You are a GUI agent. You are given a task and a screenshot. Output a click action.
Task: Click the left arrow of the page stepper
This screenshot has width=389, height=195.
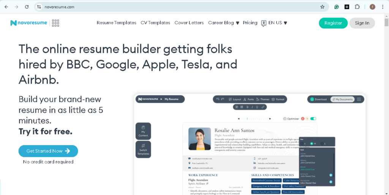(239, 119)
